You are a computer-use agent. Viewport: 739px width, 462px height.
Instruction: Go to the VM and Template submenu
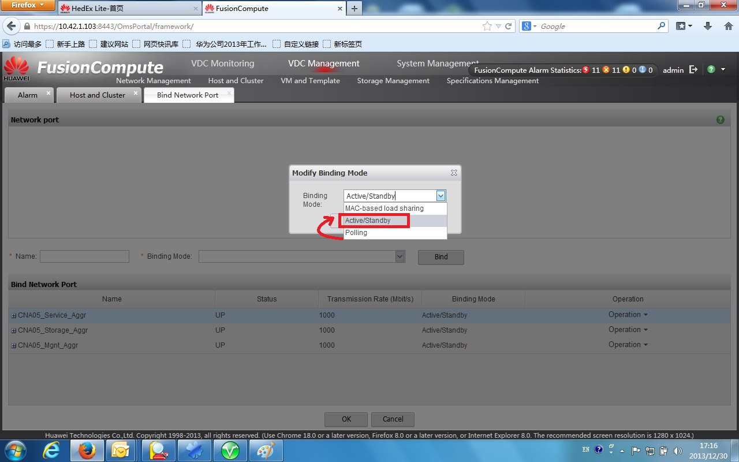(x=310, y=81)
